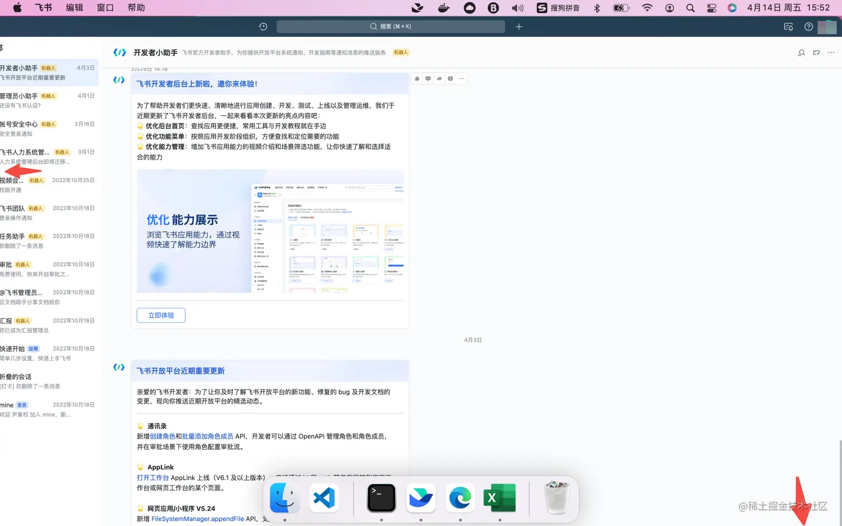Search within the 开发者小助手 chat
Image resolution: width=842 pixels, height=526 pixels.
801,53
